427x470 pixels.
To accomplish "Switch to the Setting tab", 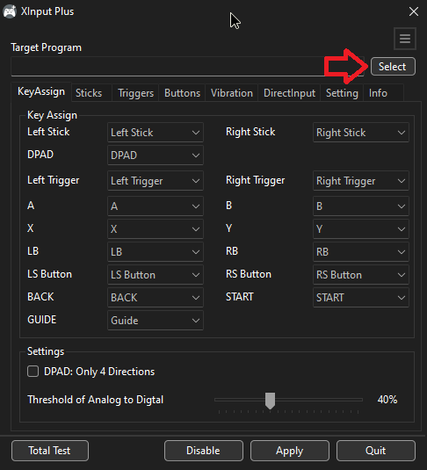I will pyautogui.click(x=342, y=93).
